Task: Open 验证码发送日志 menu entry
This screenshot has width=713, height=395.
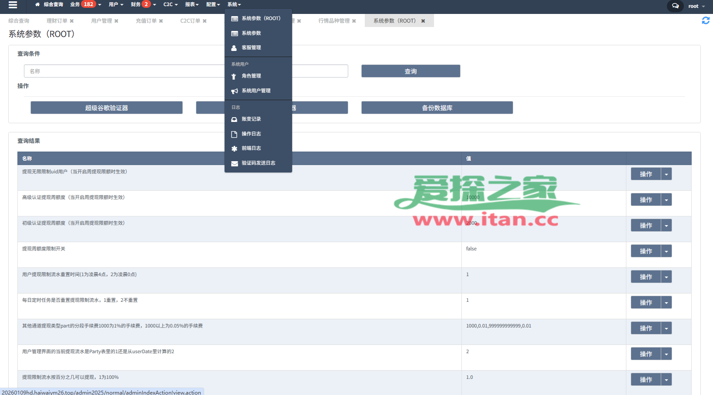Action: point(258,163)
